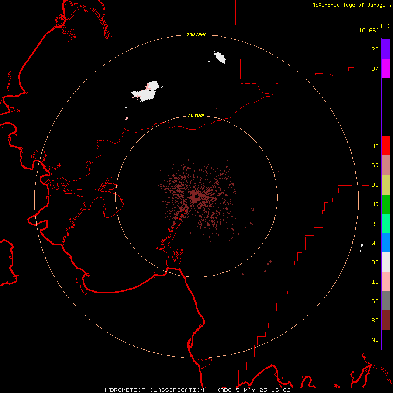
Task: Click the ND black legend swatch
Action: [x=386, y=340]
